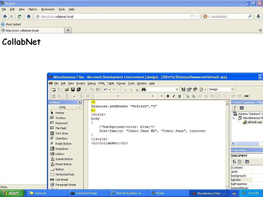The image size is (263, 197).
Task: Open Toolbox hammer and wrench icon
Action: coord(195,90)
